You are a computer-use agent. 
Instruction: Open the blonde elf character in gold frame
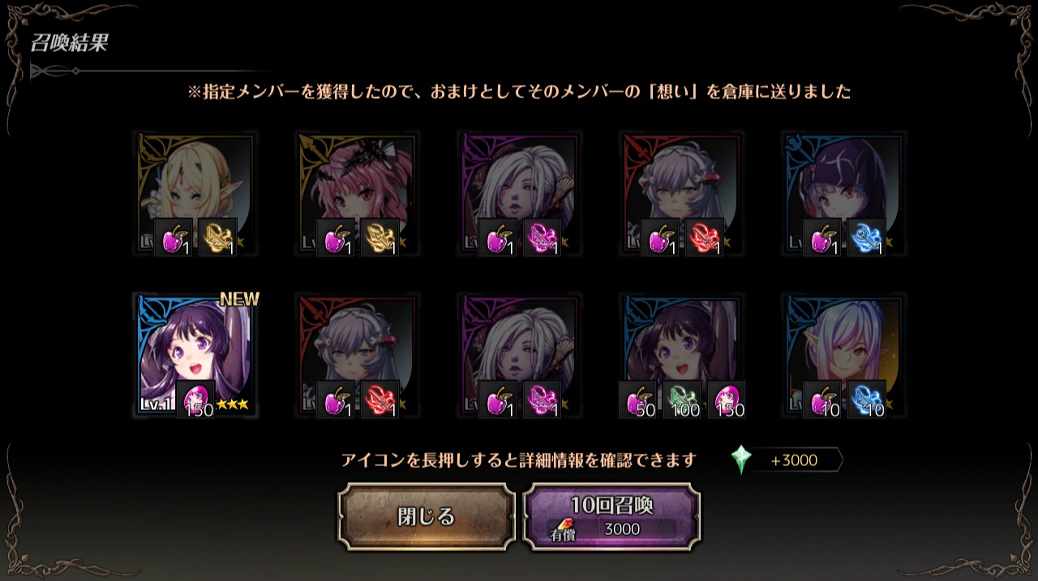[195, 194]
